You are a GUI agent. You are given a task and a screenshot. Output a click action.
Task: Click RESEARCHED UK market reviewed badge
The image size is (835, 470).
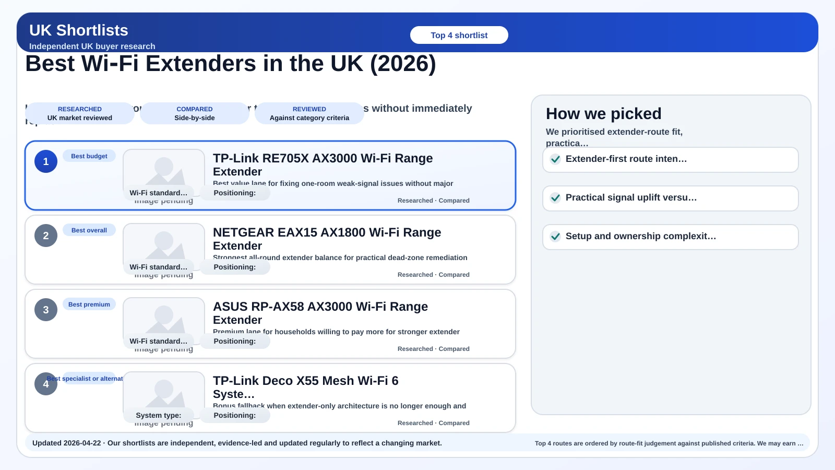point(80,113)
